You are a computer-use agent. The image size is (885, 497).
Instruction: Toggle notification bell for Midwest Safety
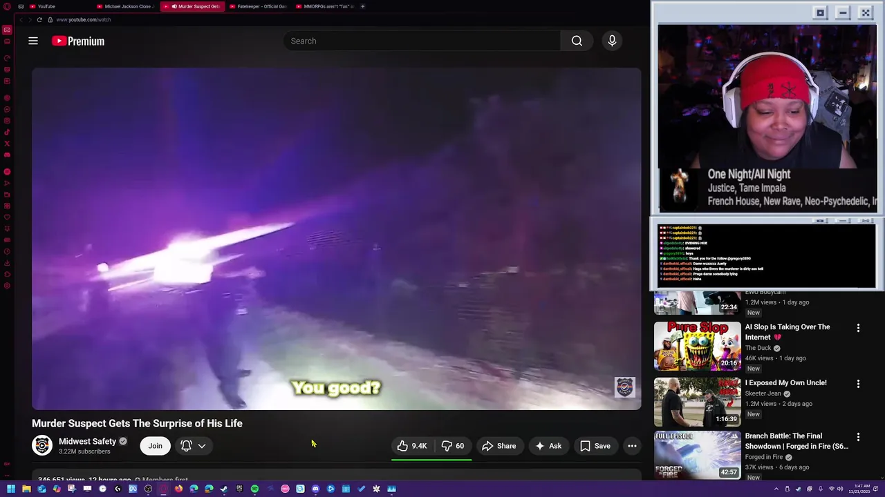[186, 446]
